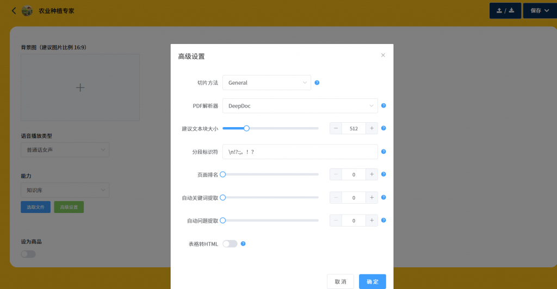
Task: Click the 确定 button
Action: click(x=373, y=281)
